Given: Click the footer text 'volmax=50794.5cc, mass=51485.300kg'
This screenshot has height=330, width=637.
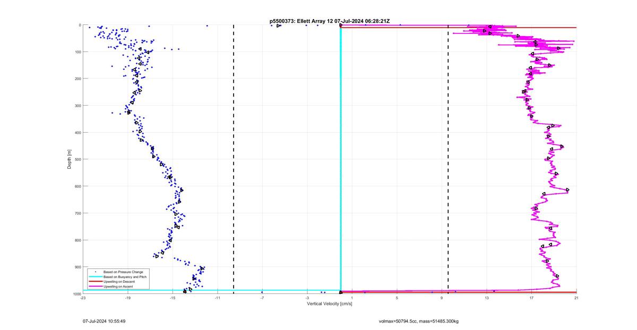Looking at the screenshot, I should click(x=418, y=322).
